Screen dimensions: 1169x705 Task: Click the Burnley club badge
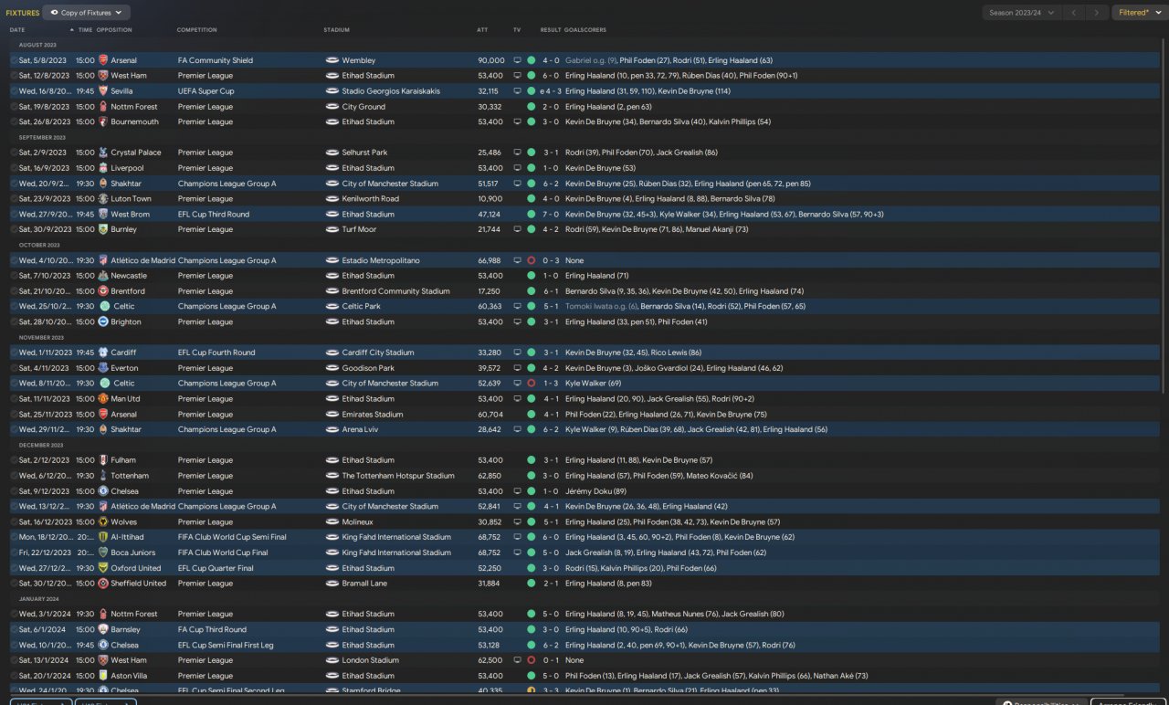[x=104, y=229]
